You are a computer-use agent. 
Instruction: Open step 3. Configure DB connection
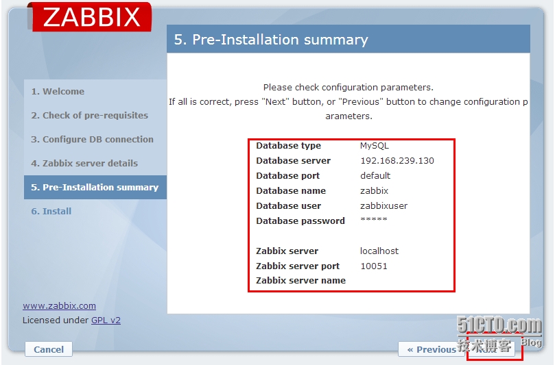[x=93, y=140]
